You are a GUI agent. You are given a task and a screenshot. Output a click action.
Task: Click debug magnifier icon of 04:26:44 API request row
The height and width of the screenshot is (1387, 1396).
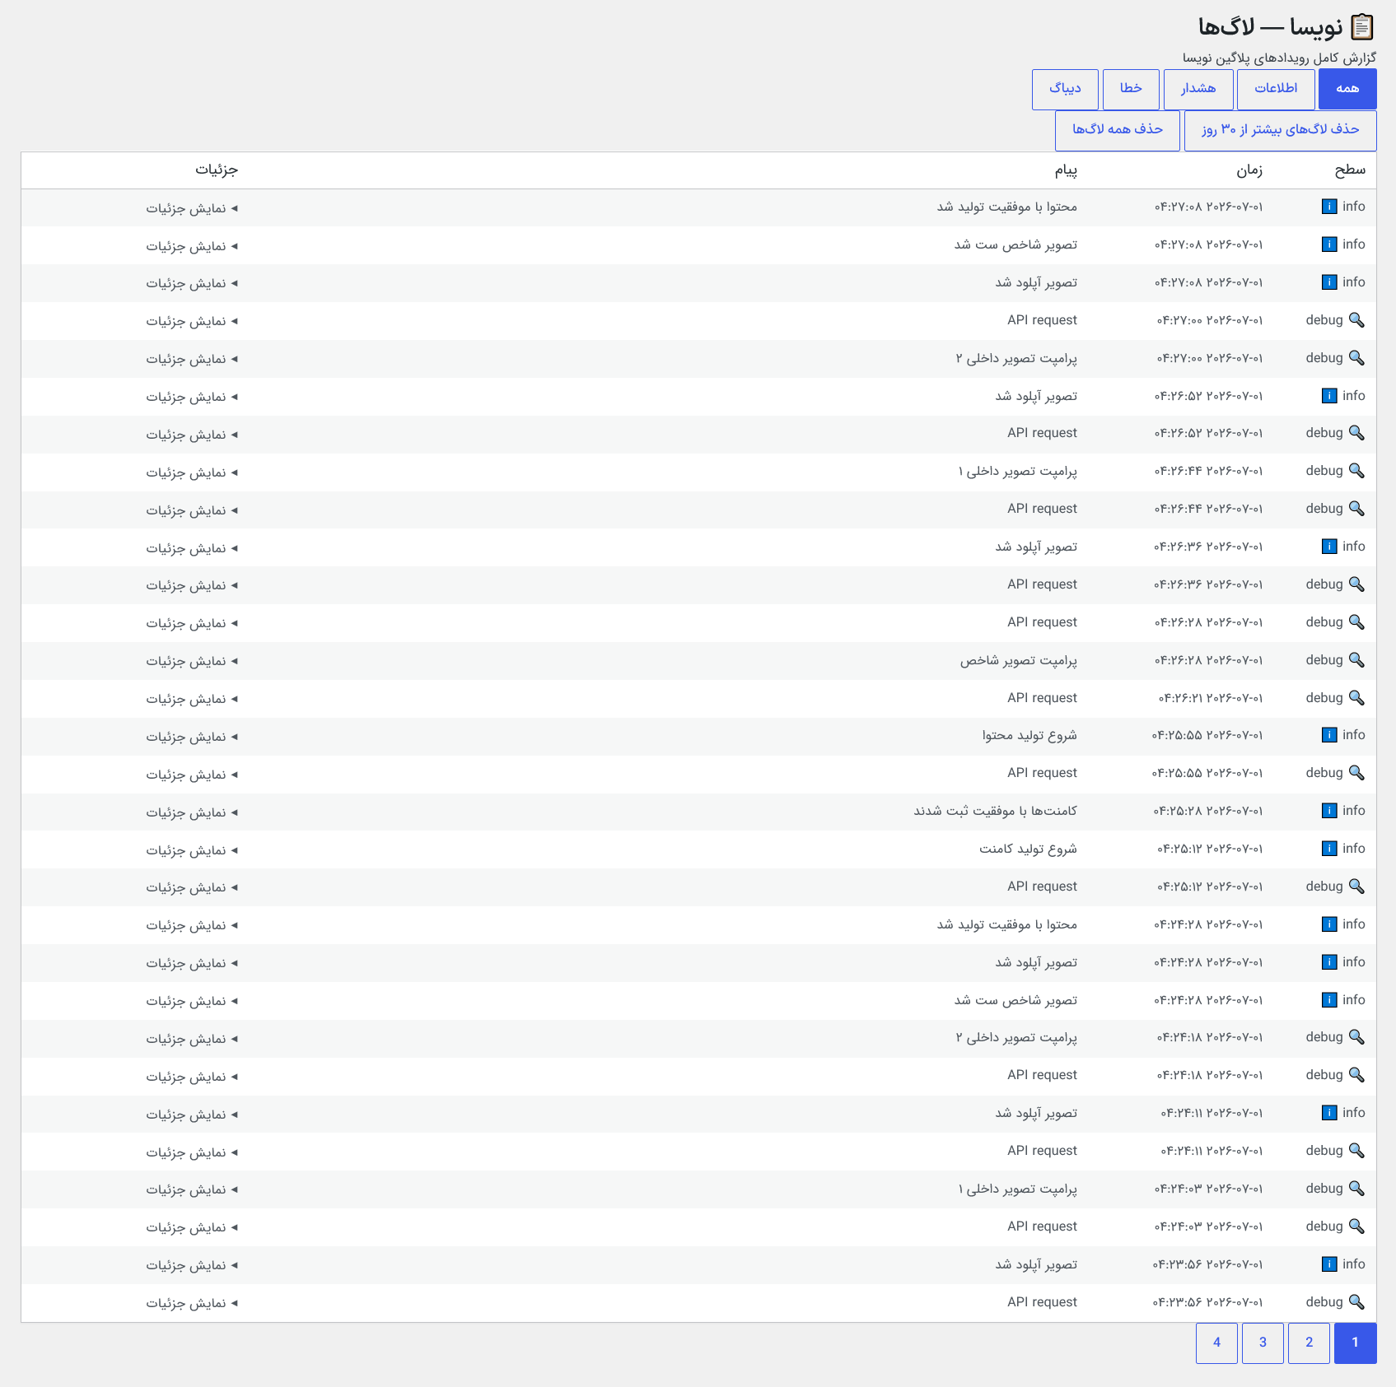(1356, 509)
